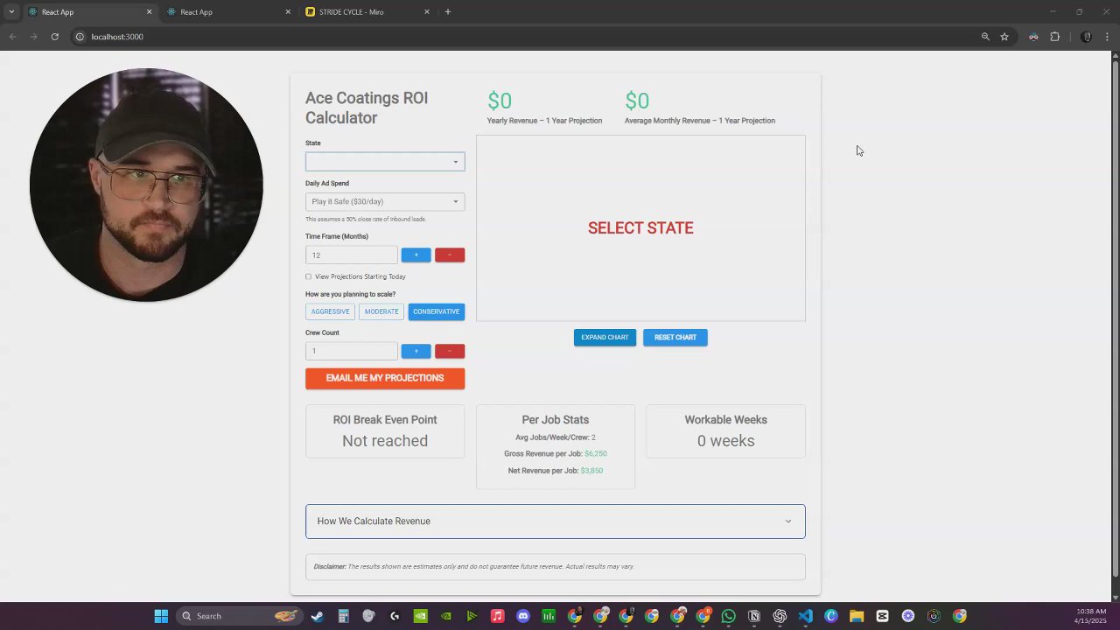Viewport: 1120px width, 630px height.
Task: Close the STRIDE CYCLE - Miro tab
Action: [x=427, y=12]
